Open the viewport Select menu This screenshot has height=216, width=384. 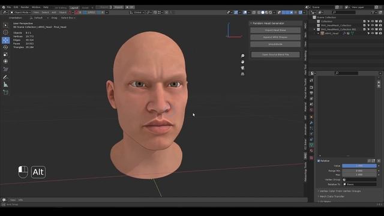pyautogui.click(x=45, y=12)
